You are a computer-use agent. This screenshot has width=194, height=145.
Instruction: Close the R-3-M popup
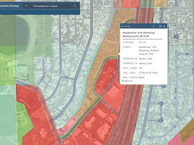click(x=164, y=27)
